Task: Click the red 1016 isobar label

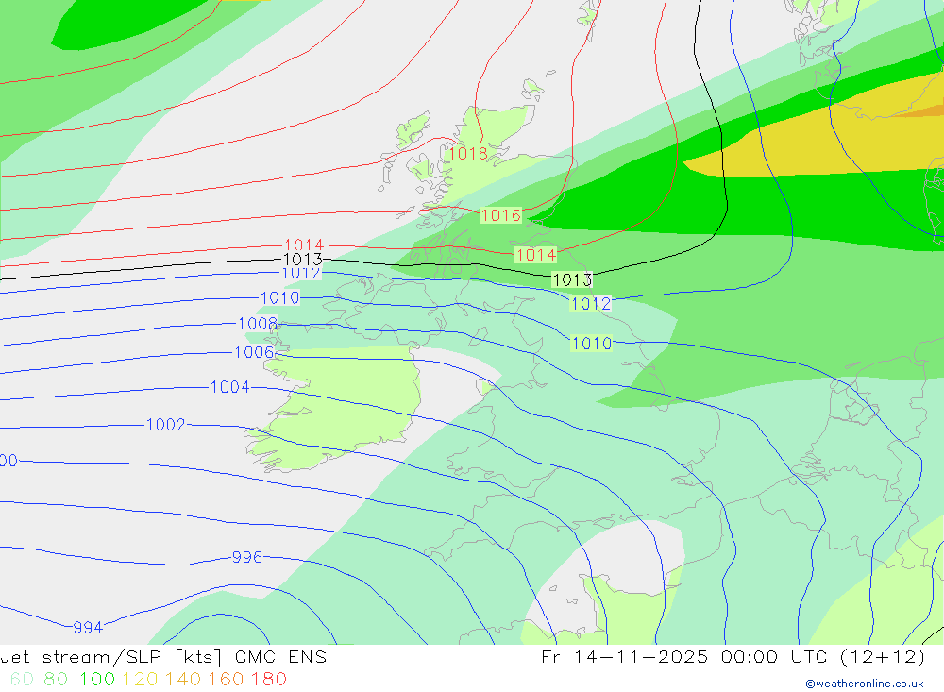Action: (501, 215)
